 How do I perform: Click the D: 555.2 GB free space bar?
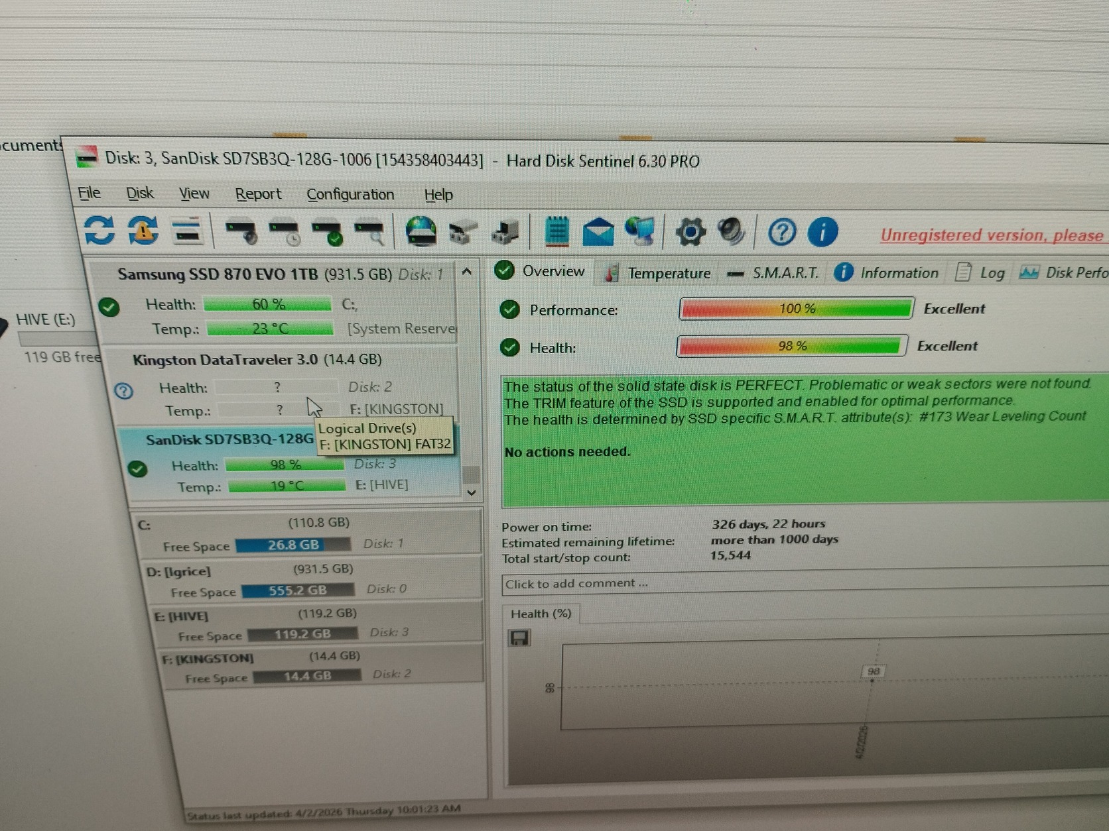click(297, 590)
